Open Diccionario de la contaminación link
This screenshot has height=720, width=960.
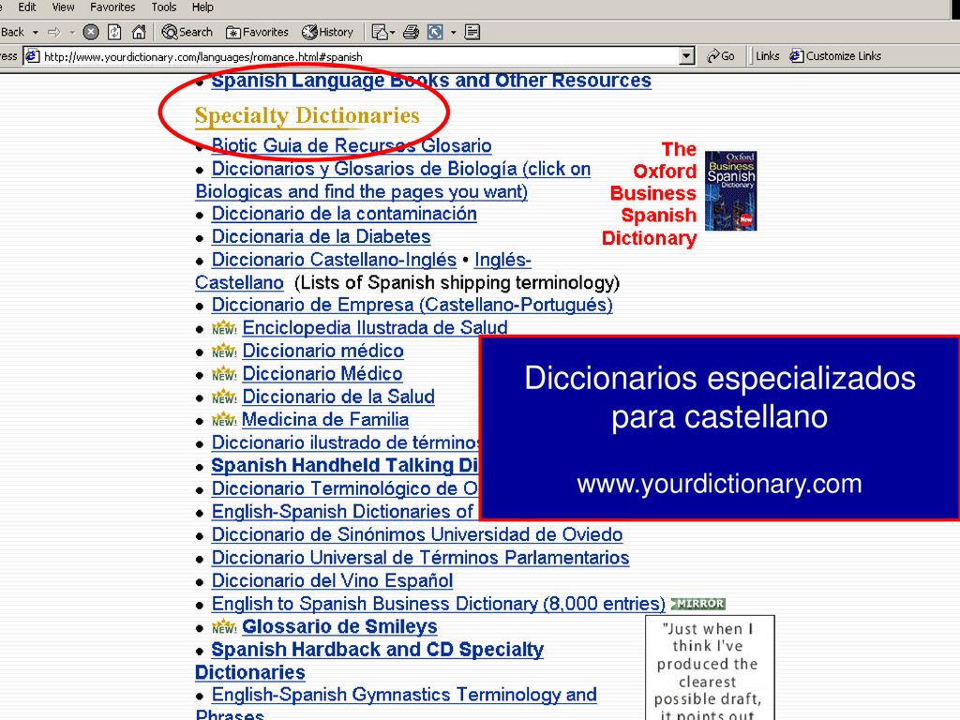[344, 215]
